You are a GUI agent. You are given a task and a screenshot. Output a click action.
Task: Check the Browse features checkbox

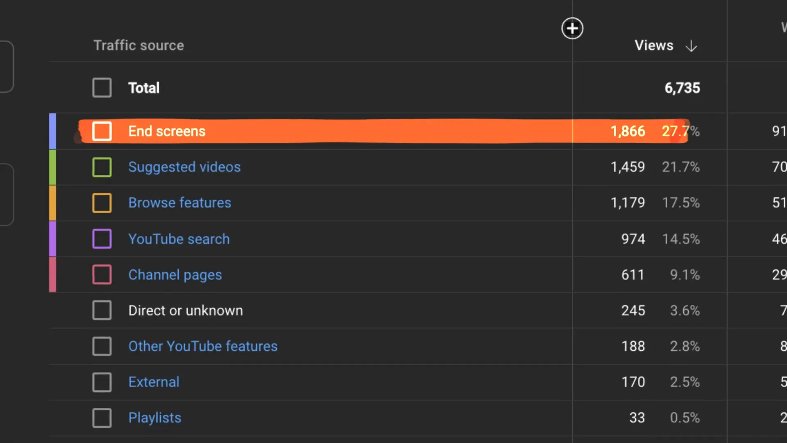102,203
